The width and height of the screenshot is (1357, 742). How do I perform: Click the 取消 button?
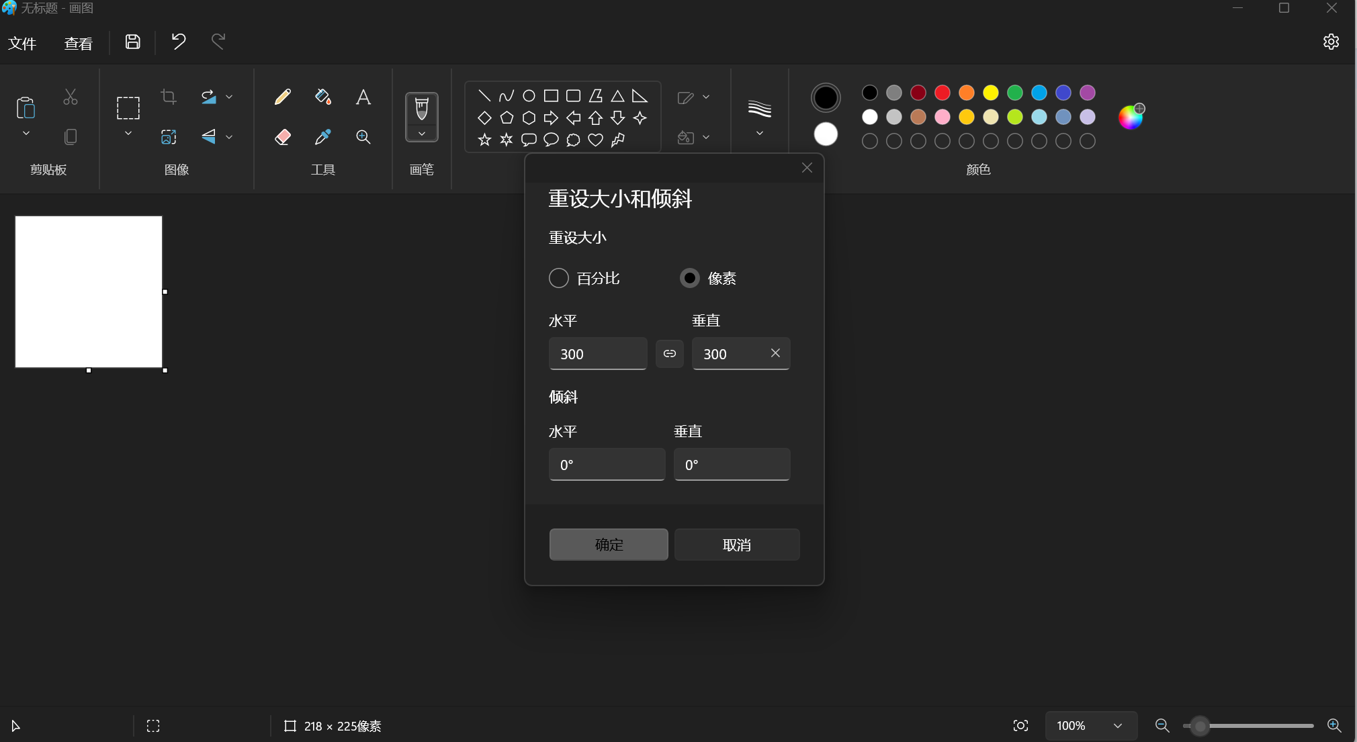click(x=737, y=545)
